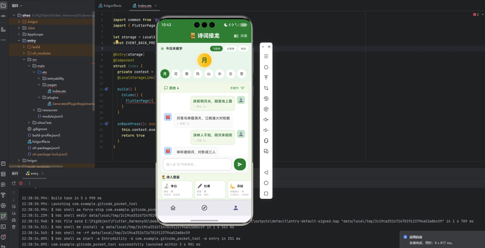Toggle soft-wrap in the console
Image resolution: width=485 pixels, height=248 pixels.
[x=14, y=206]
